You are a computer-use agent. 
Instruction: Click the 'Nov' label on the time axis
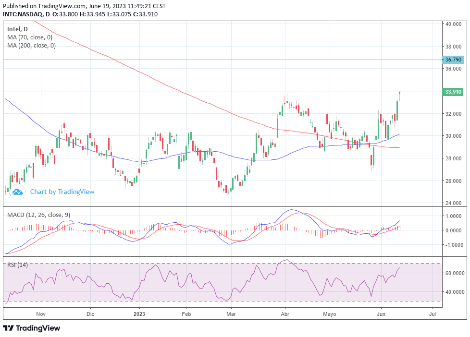pos(41,314)
